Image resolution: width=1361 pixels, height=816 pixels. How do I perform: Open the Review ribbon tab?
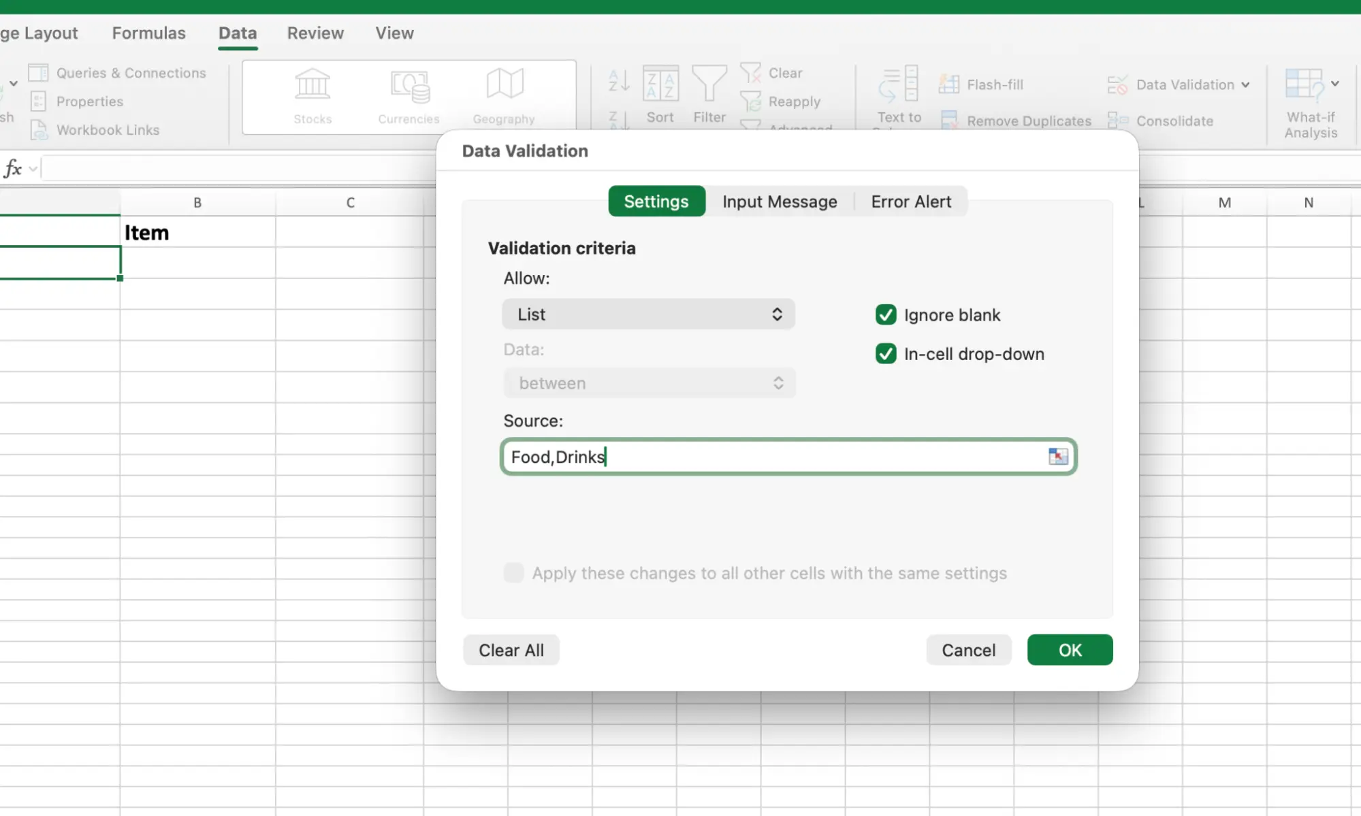pyautogui.click(x=315, y=33)
